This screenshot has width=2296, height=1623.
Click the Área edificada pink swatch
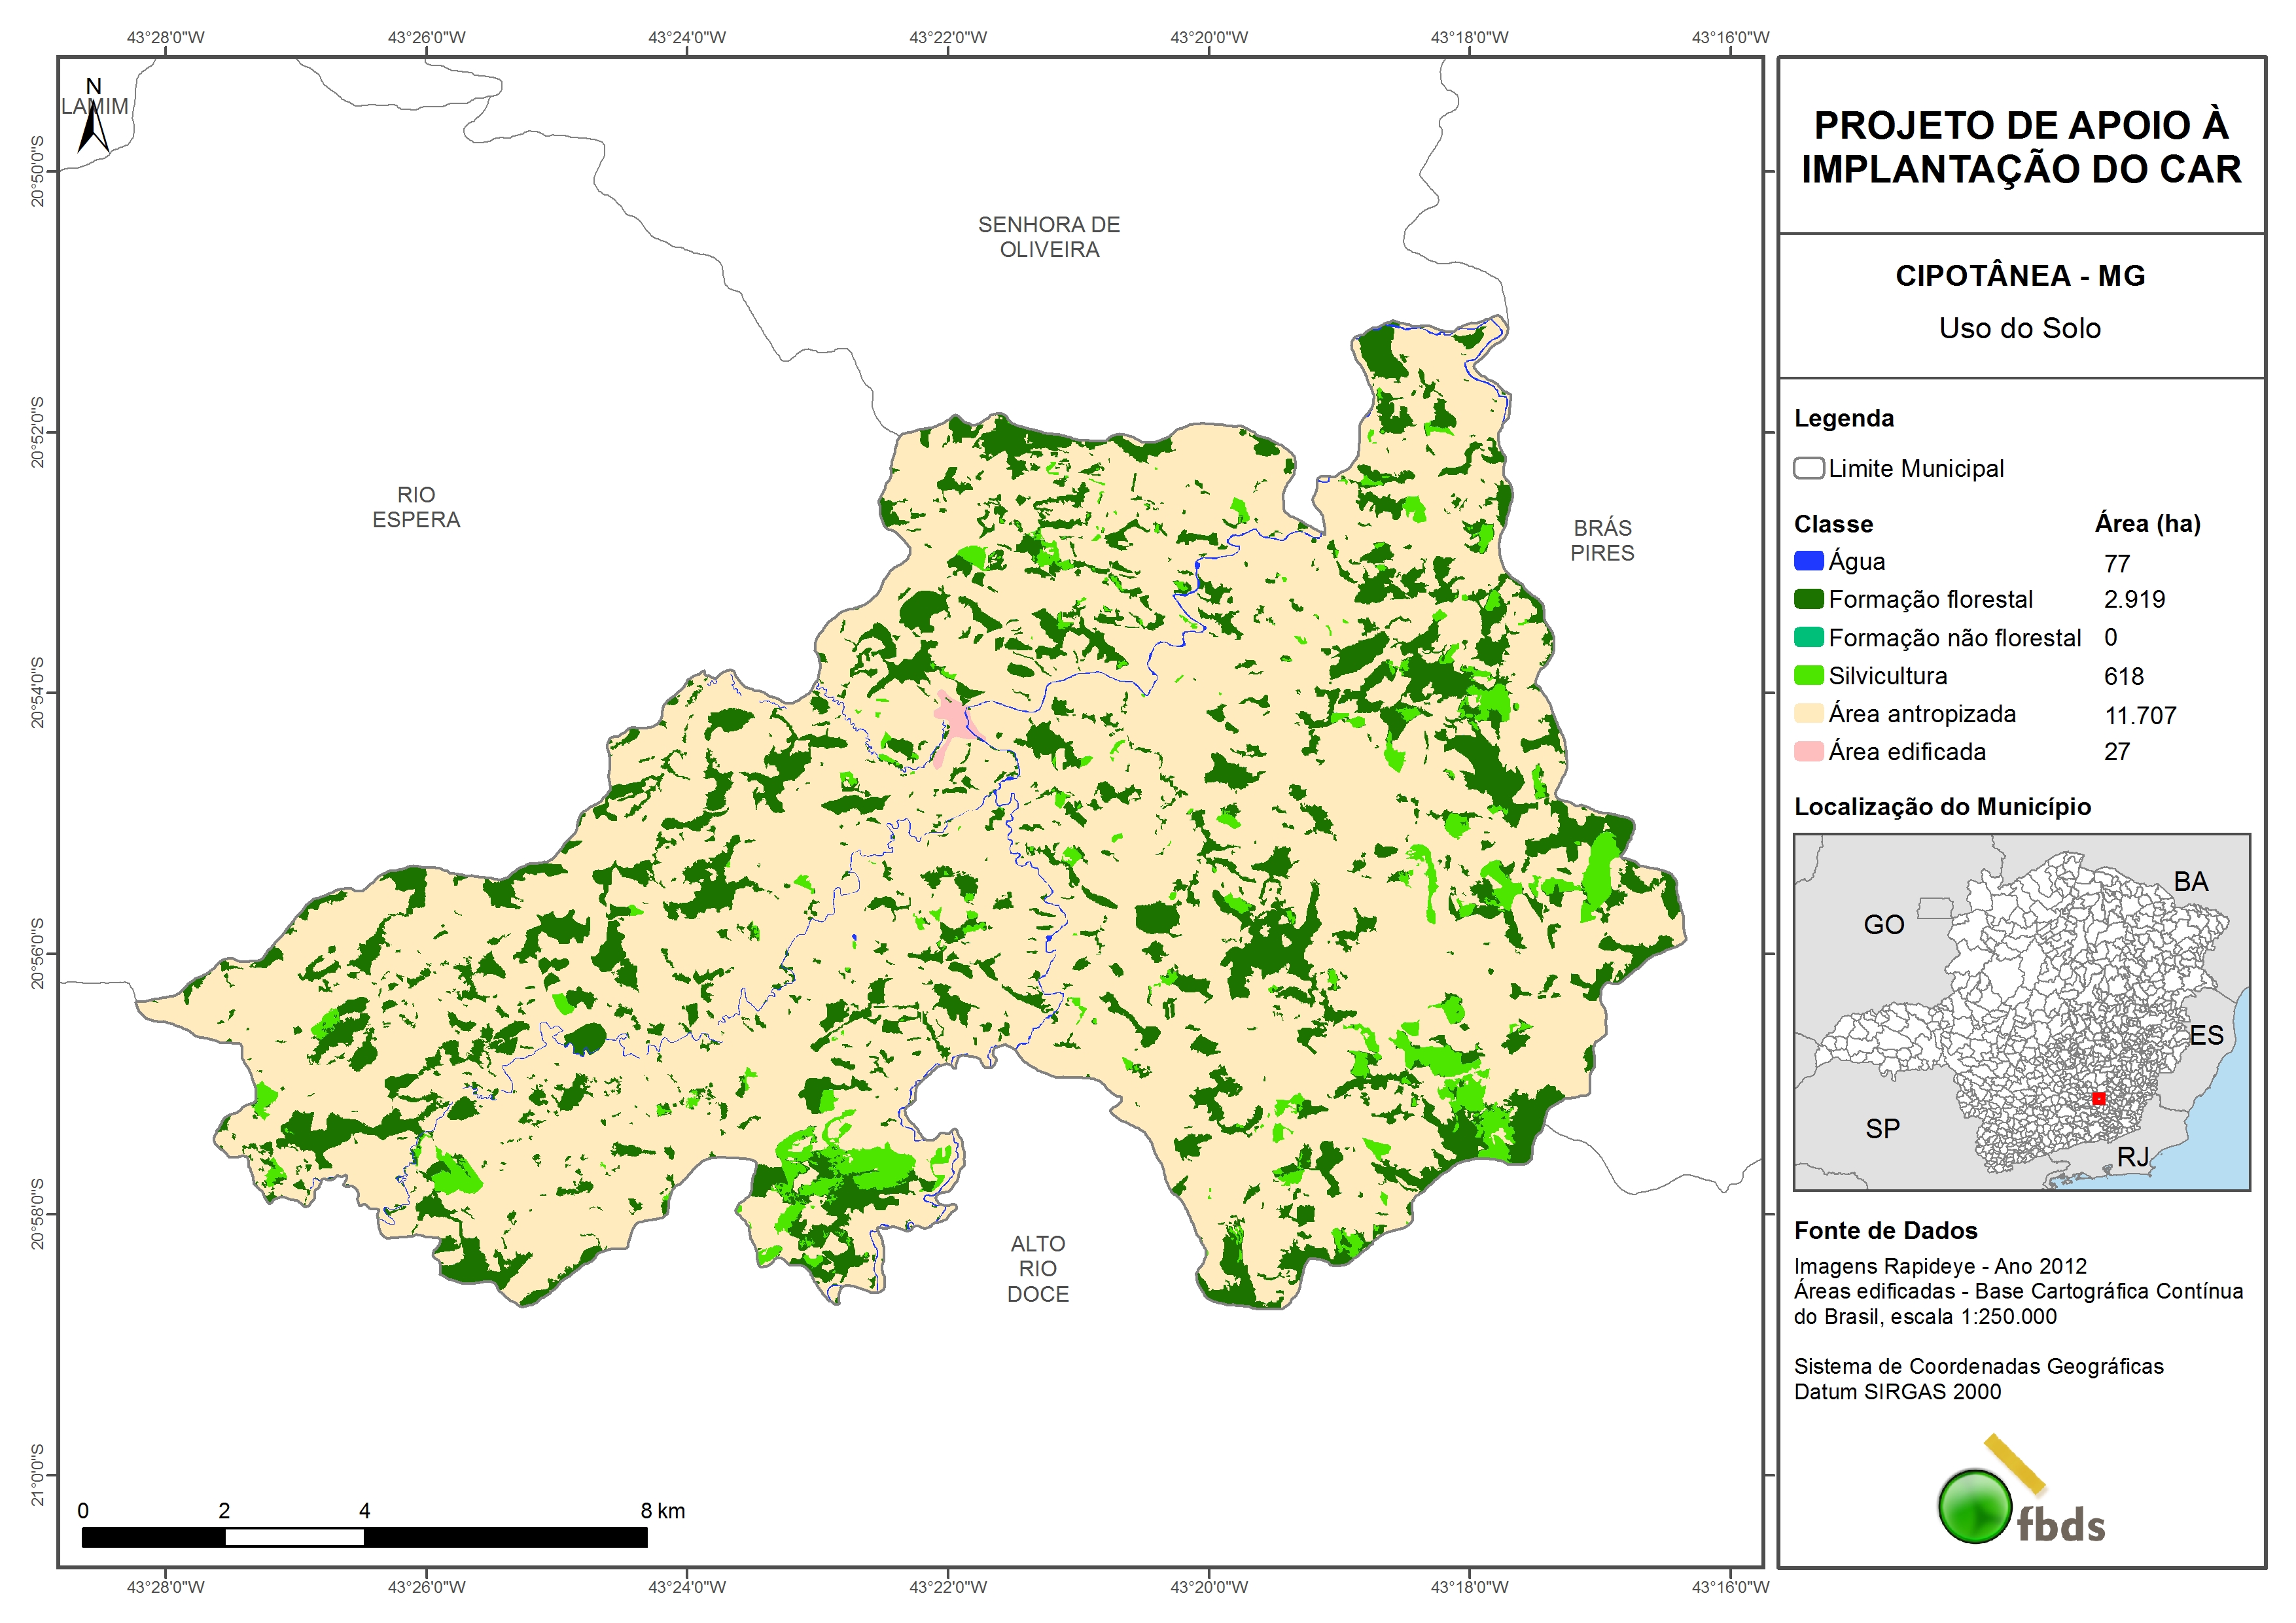[1808, 751]
